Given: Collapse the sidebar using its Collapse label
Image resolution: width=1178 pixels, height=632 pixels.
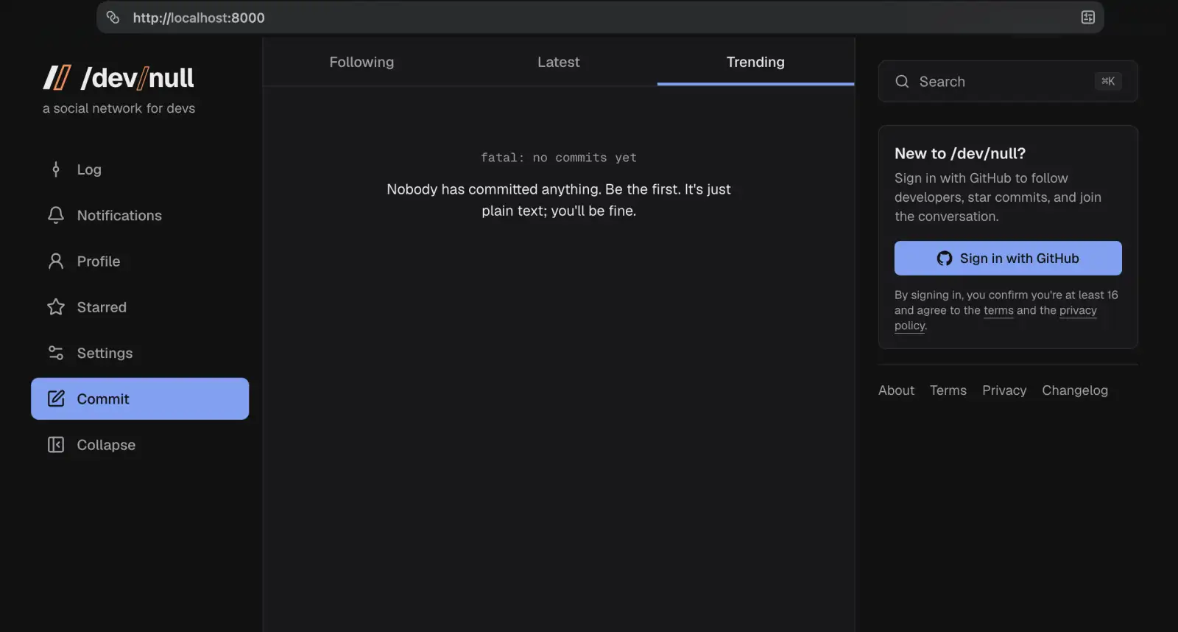Looking at the screenshot, I should click(x=106, y=445).
